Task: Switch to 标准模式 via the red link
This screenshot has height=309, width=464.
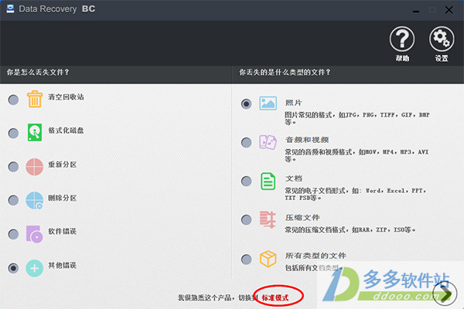Action: click(275, 297)
